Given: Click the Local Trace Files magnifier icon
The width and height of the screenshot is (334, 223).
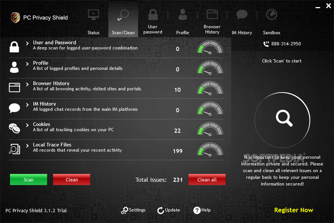Looking at the screenshot, I should click(x=14, y=149).
